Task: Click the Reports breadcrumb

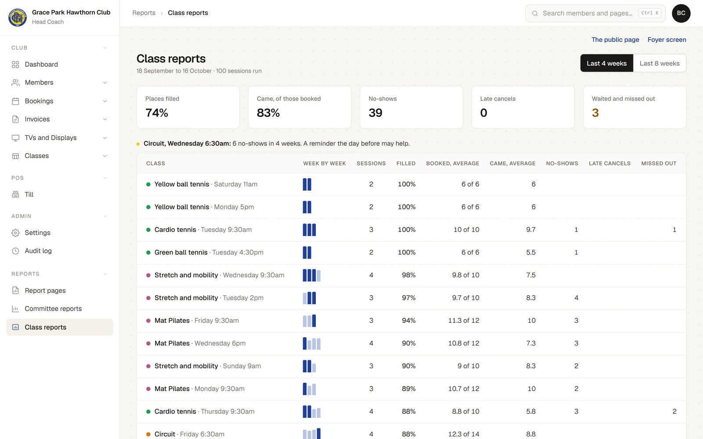Action: pos(144,13)
